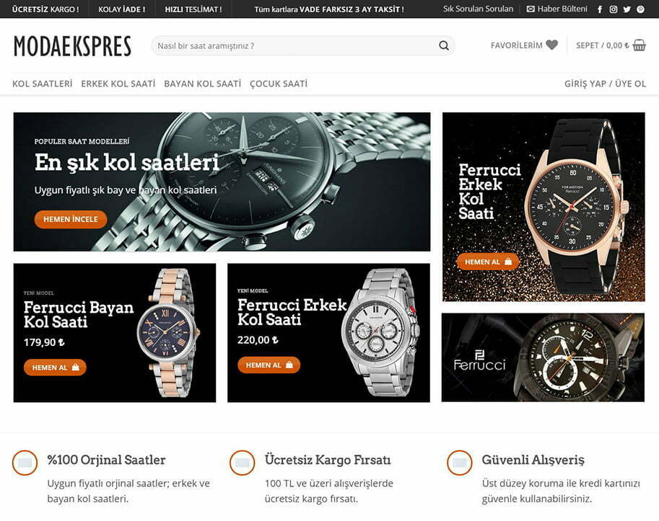Click Hemen Al on 220,00 watch banner
The width and height of the screenshot is (659, 521).
(x=269, y=365)
